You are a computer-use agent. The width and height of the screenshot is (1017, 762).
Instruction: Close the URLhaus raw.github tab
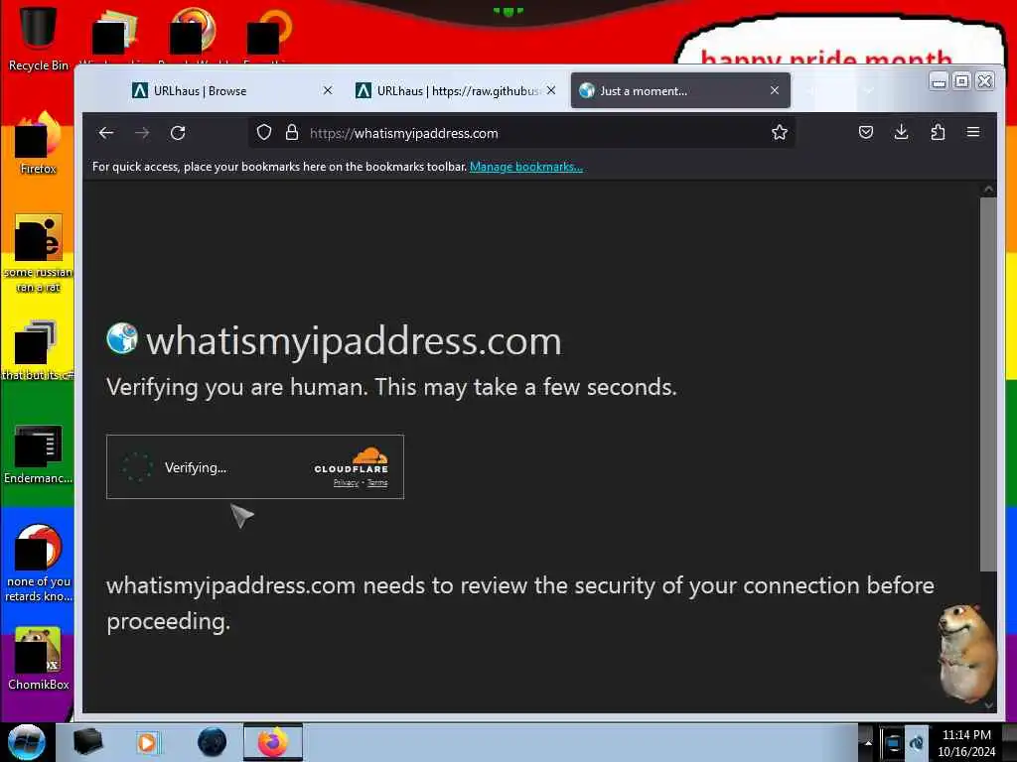550,90
